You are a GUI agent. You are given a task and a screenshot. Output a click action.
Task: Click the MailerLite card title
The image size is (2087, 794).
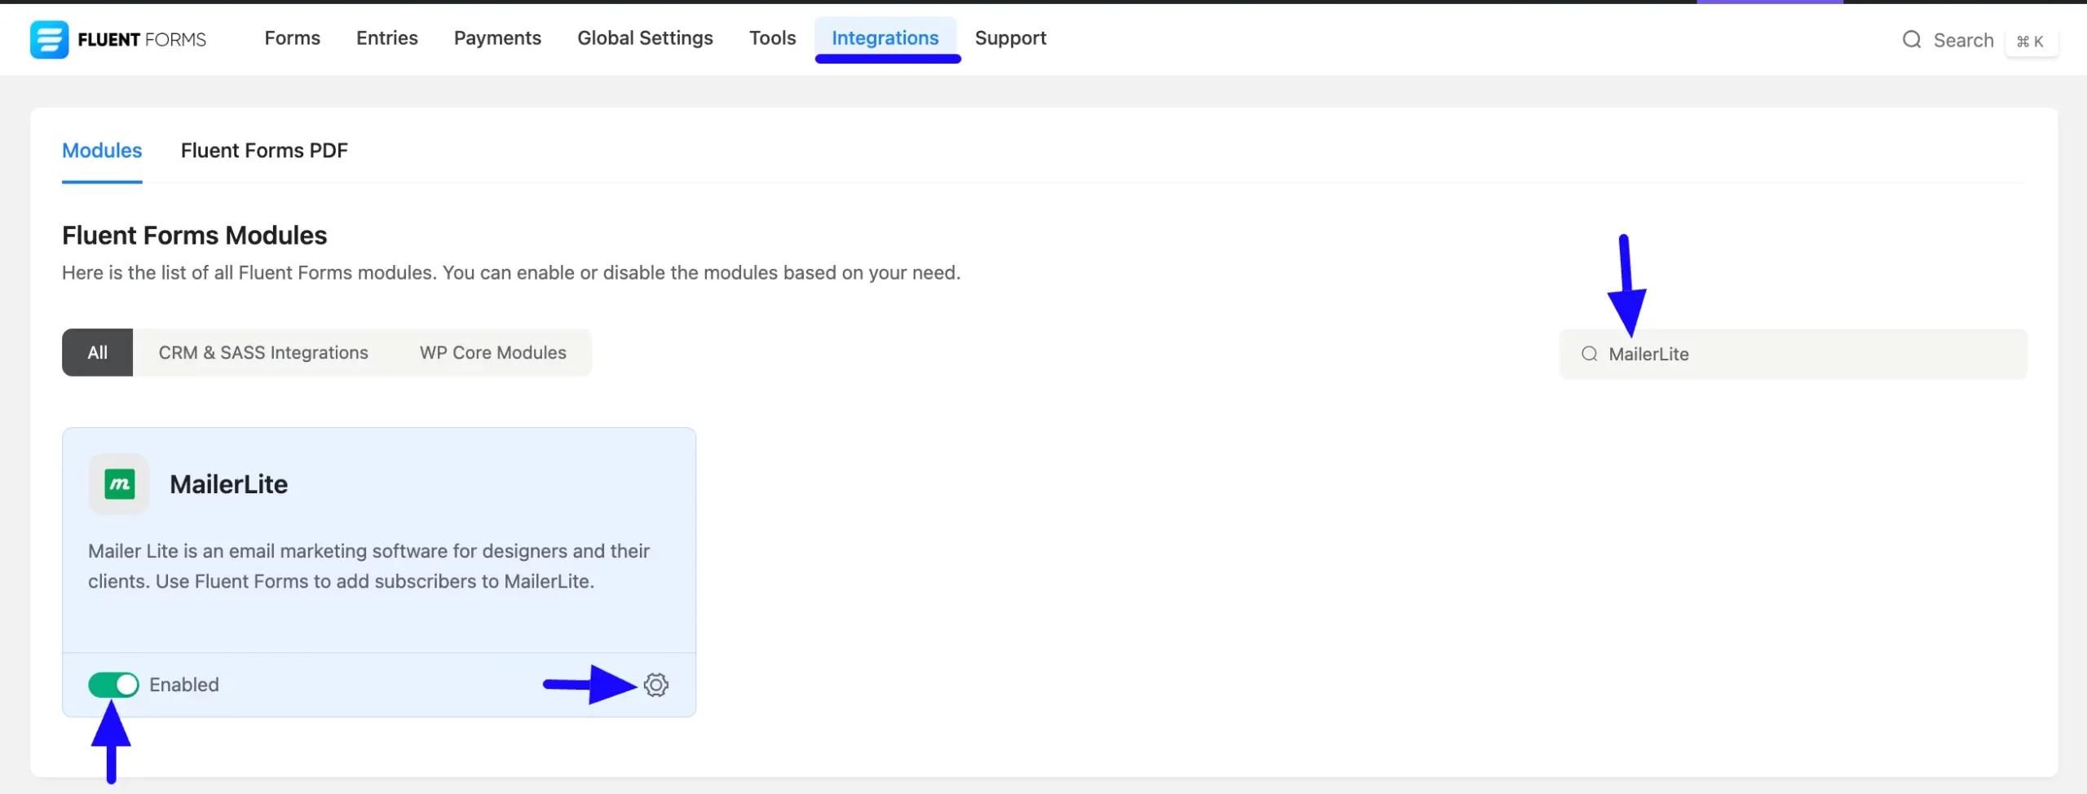(228, 484)
